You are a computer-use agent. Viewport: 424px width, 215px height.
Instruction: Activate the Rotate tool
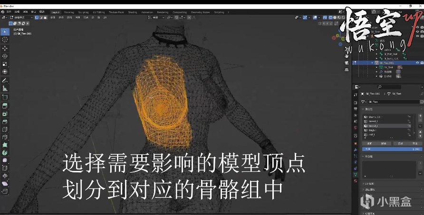5,56
